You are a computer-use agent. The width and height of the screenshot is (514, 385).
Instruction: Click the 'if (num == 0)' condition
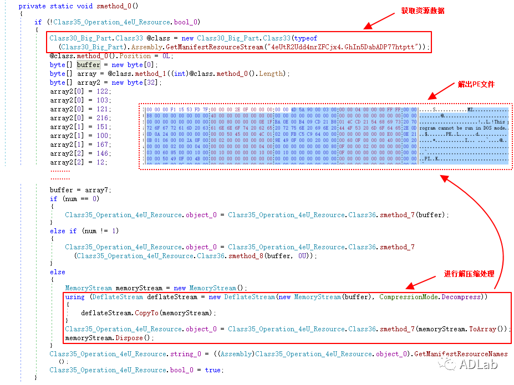74,199
